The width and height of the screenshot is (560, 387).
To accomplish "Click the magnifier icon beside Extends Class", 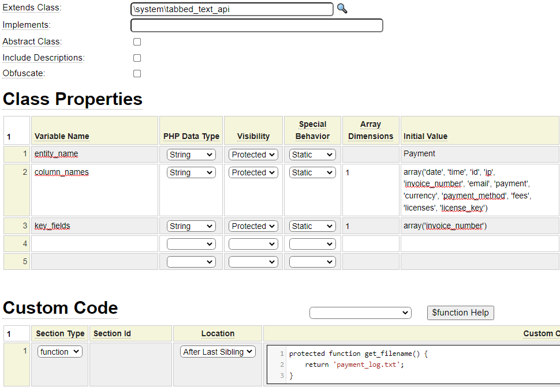I will (x=342, y=9).
